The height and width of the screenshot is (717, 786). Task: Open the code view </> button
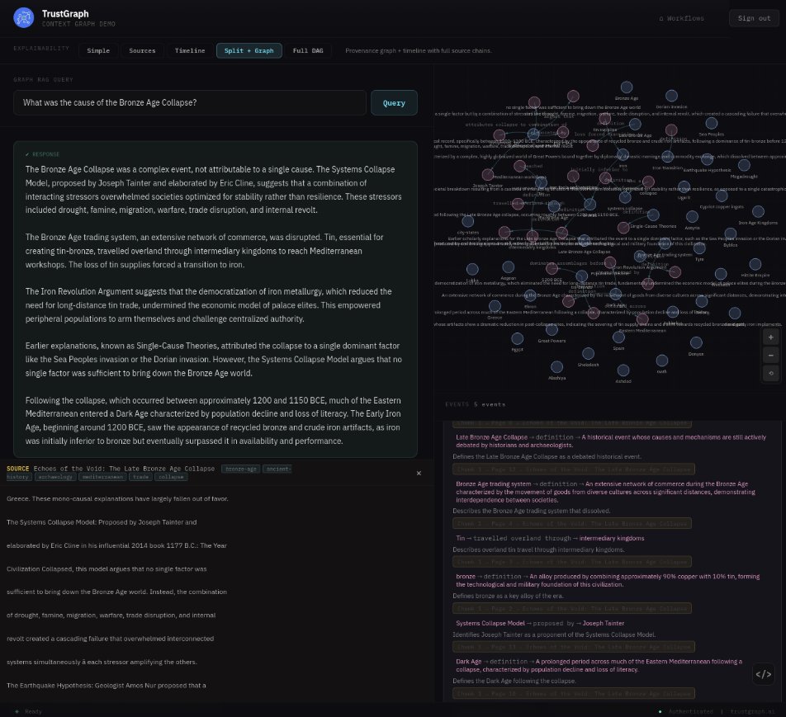point(764,674)
